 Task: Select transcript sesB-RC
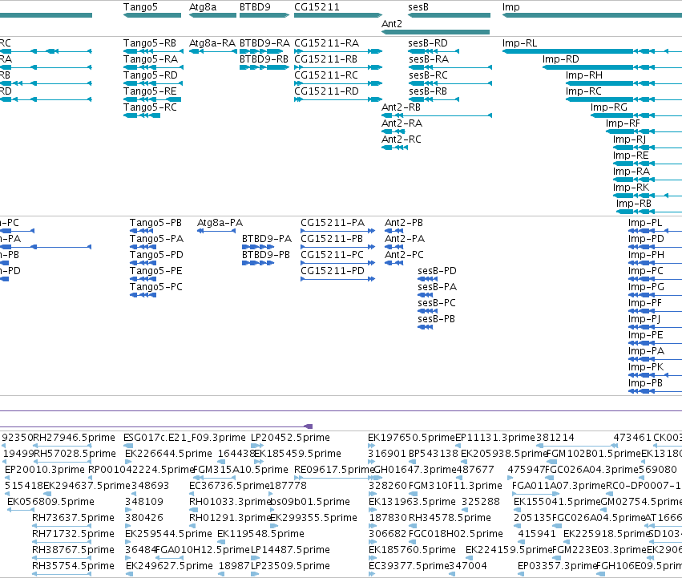click(450, 83)
